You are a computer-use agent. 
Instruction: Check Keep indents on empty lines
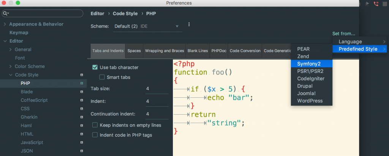click(95, 125)
